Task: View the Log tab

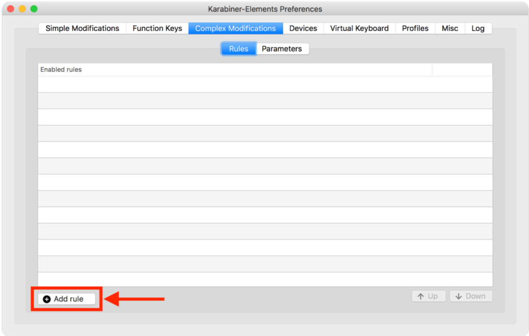Action: click(478, 28)
